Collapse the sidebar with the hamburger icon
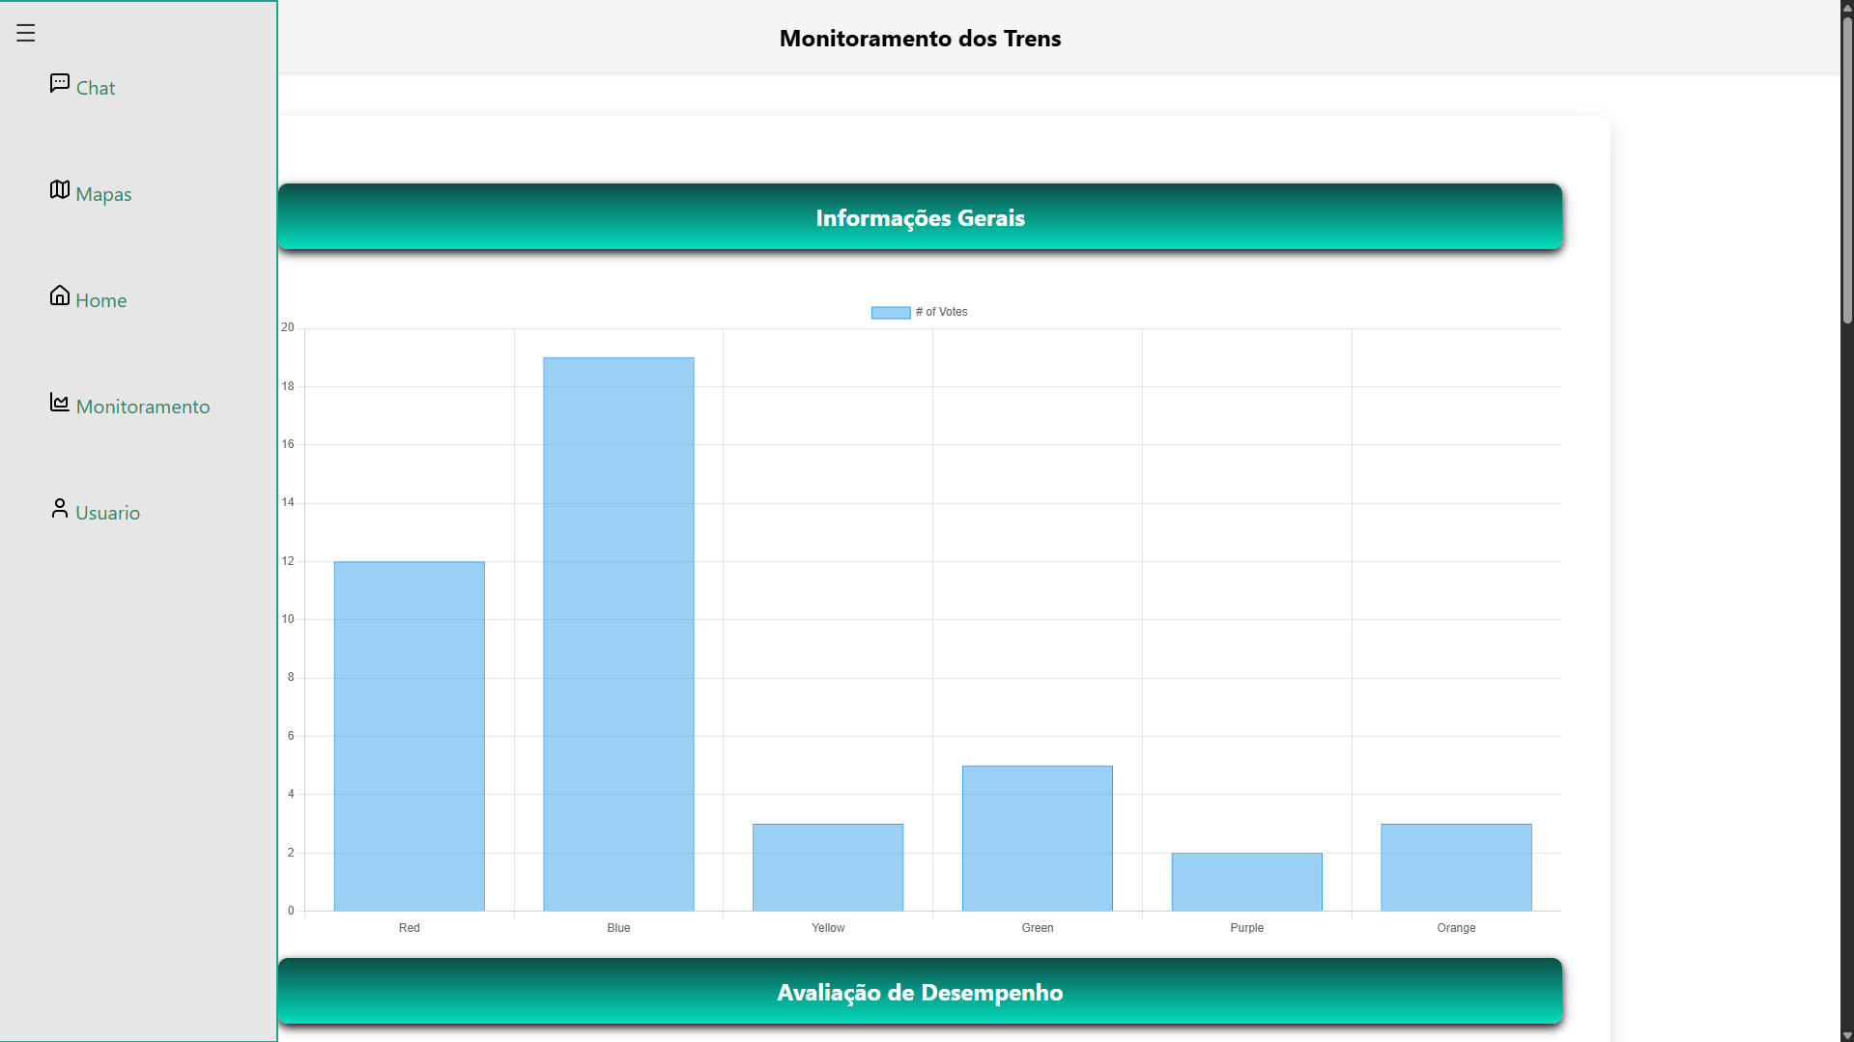The width and height of the screenshot is (1854, 1042). click(25, 33)
